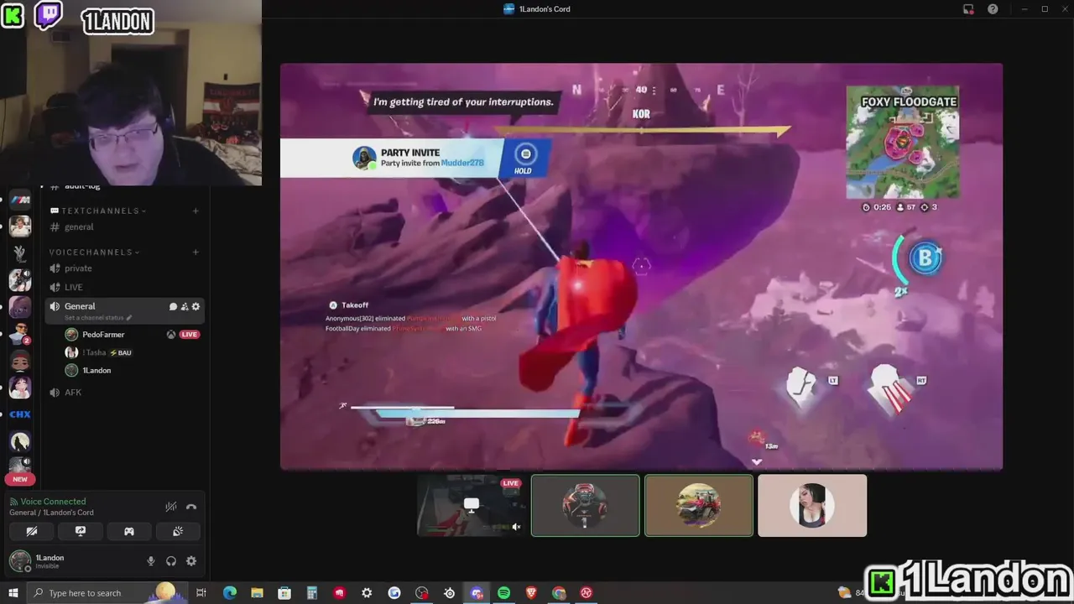The width and height of the screenshot is (1074, 604).
Task: Open Brave browser from the taskbar
Action: (x=531, y=593)
